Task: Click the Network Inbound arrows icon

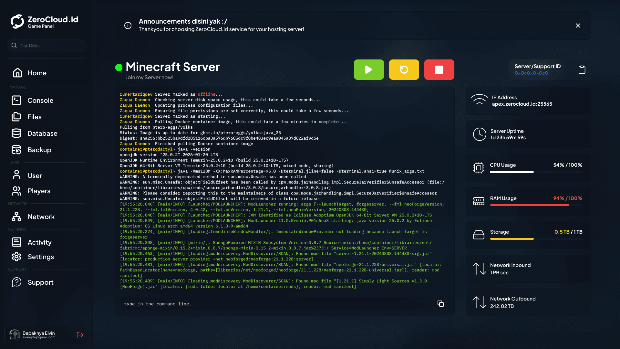Action: point(480,269)
